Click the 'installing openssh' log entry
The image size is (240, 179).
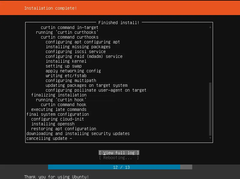[53, 124]
